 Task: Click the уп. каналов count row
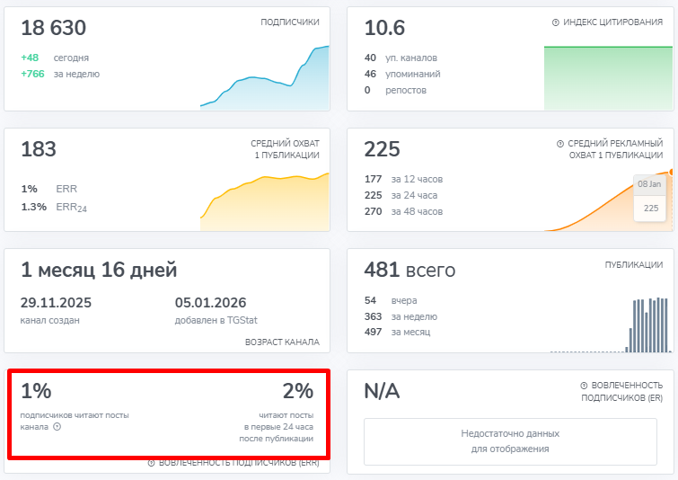tap(402, 58)
